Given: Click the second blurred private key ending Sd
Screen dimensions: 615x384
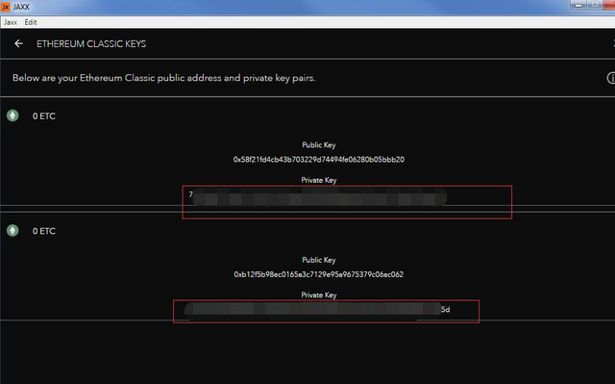Looking at the screenshot, I should pos(317,309).
